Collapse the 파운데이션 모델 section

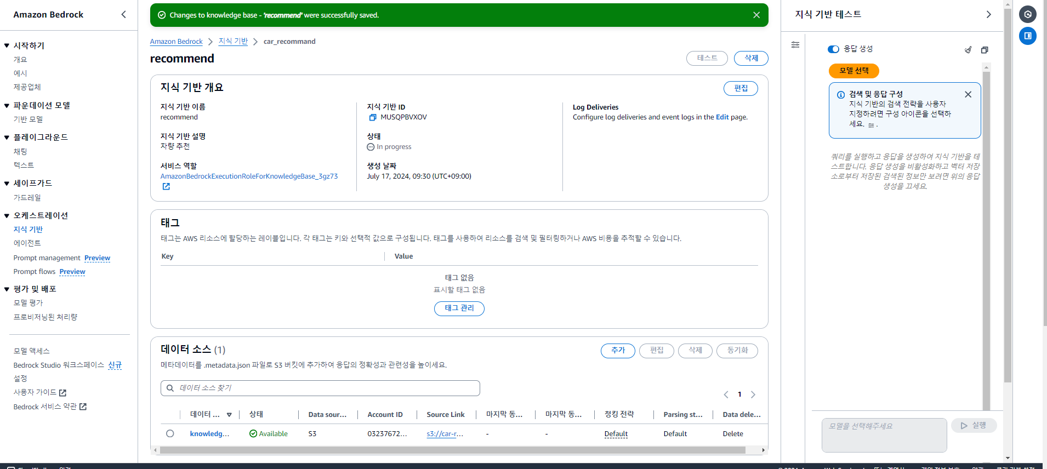(7, 105)
